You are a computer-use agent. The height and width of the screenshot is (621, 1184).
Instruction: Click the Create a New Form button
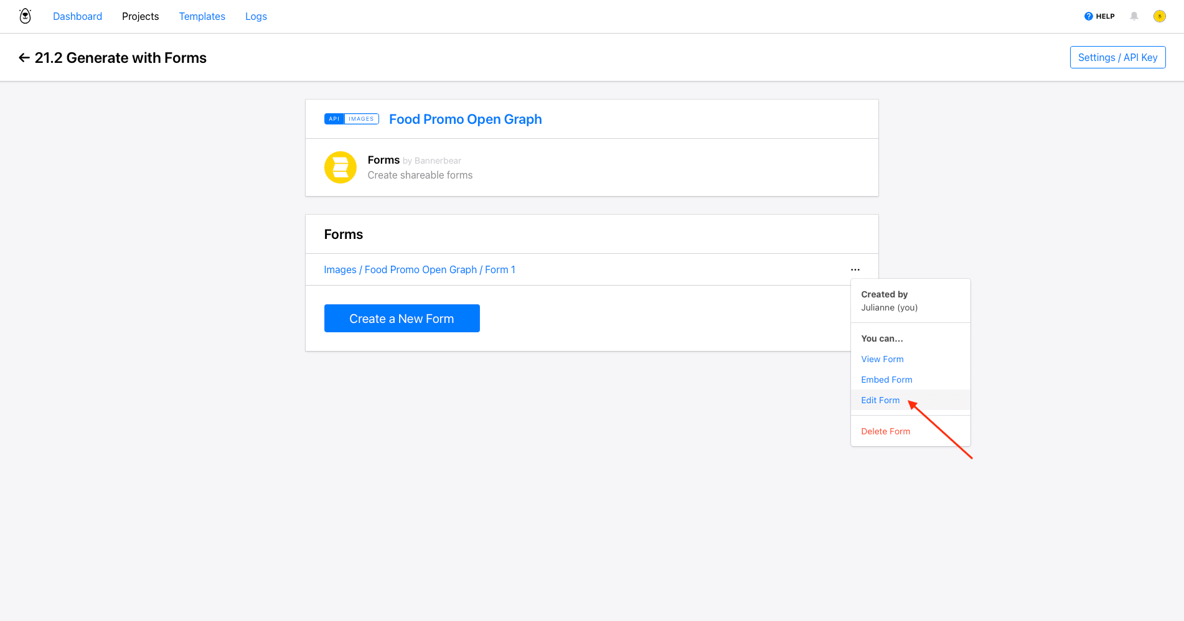coord(402,318)
